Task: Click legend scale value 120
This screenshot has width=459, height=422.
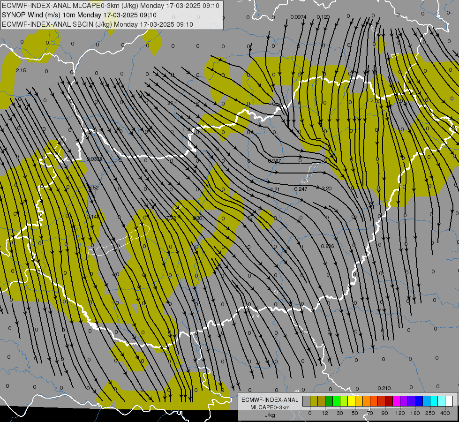Action: click(x=399, y=413)
